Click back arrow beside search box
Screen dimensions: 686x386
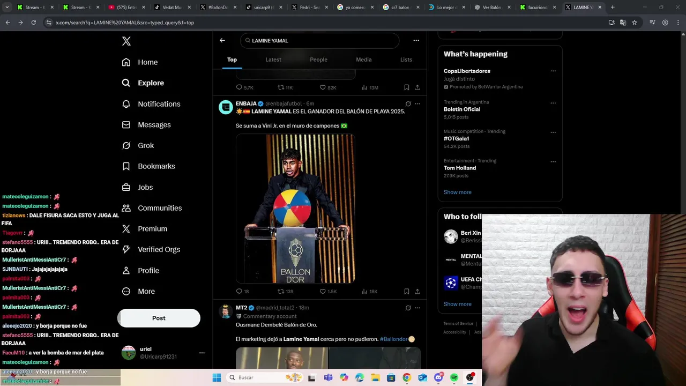click(222, 40)
